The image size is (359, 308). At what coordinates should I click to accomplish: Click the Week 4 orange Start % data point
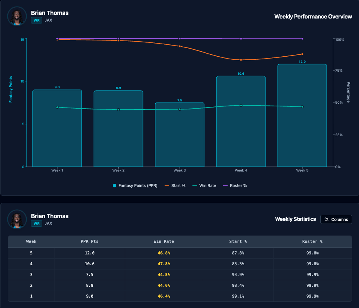tap(241, 60)
